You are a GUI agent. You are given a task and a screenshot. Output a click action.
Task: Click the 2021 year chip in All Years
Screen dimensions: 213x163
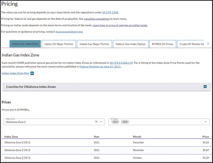(115, 122)
